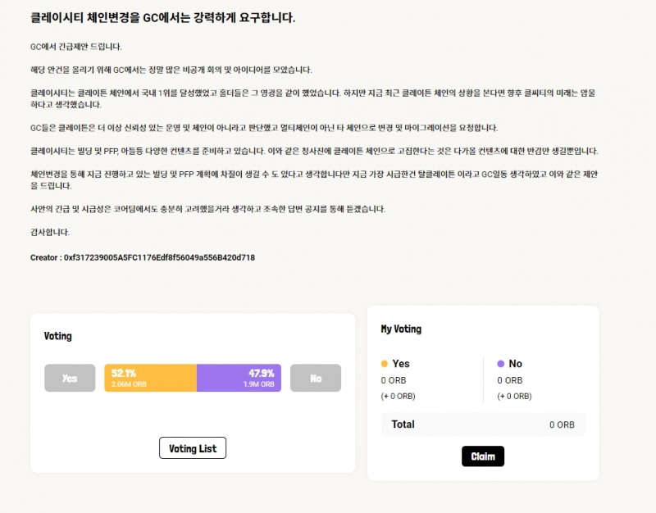
Task: Click the gray No vote button
Action: 316,378
